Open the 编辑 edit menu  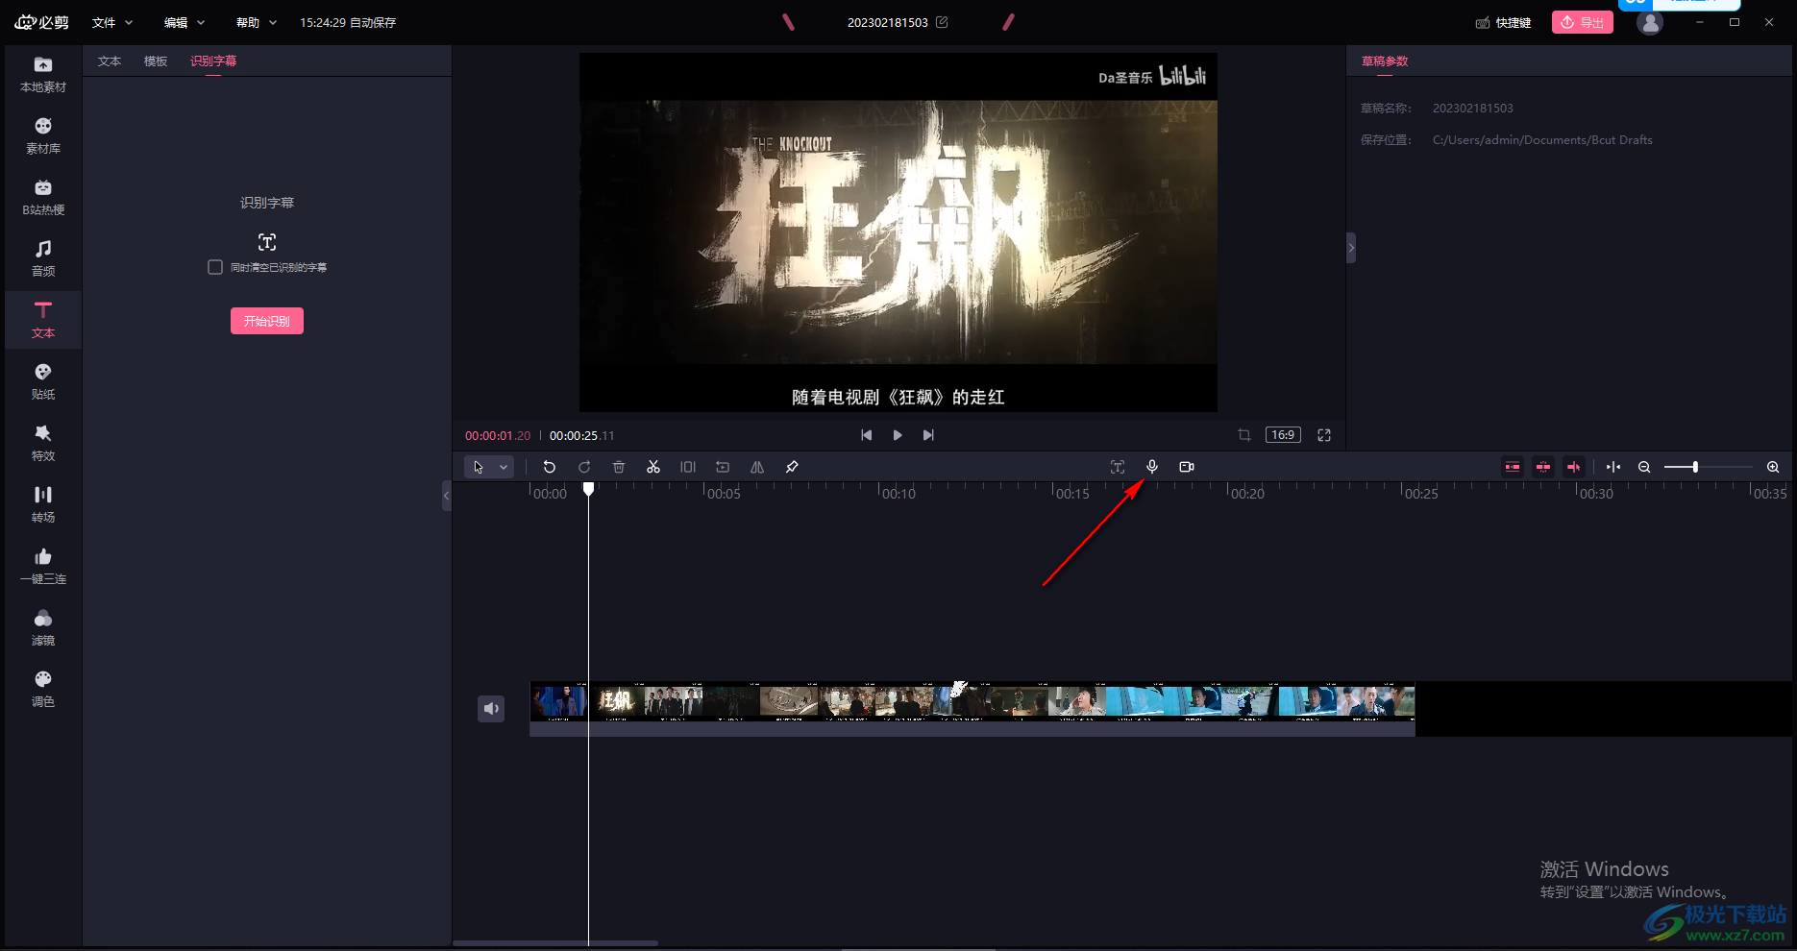coord(185,22)
